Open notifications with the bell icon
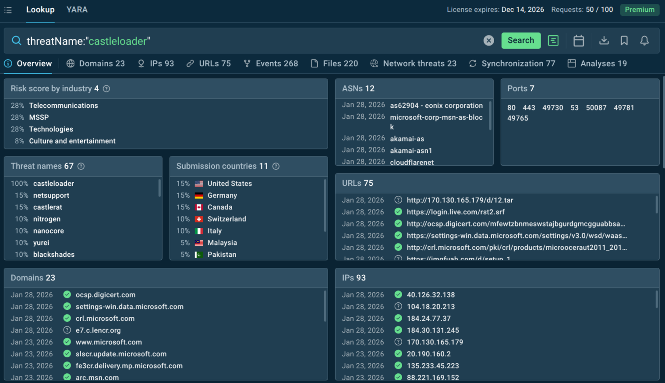This screenshot has height=383, width=665. [644, 40]
